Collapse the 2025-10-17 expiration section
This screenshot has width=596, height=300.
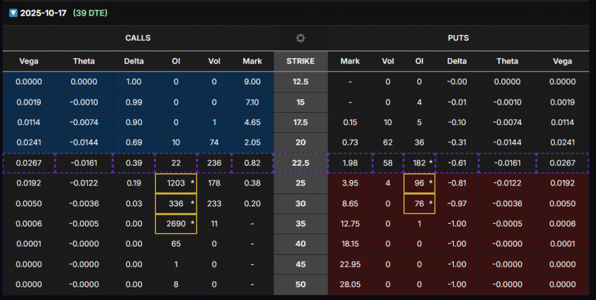13,13
